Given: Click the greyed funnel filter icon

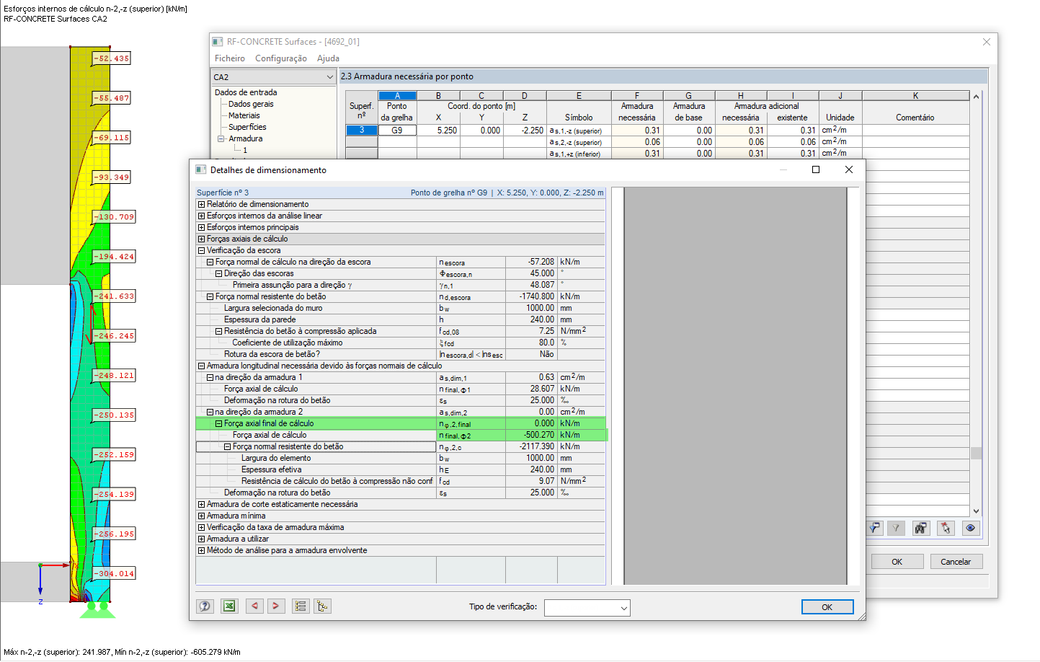Looking at the screenshot, I should (x=896, y=529).
